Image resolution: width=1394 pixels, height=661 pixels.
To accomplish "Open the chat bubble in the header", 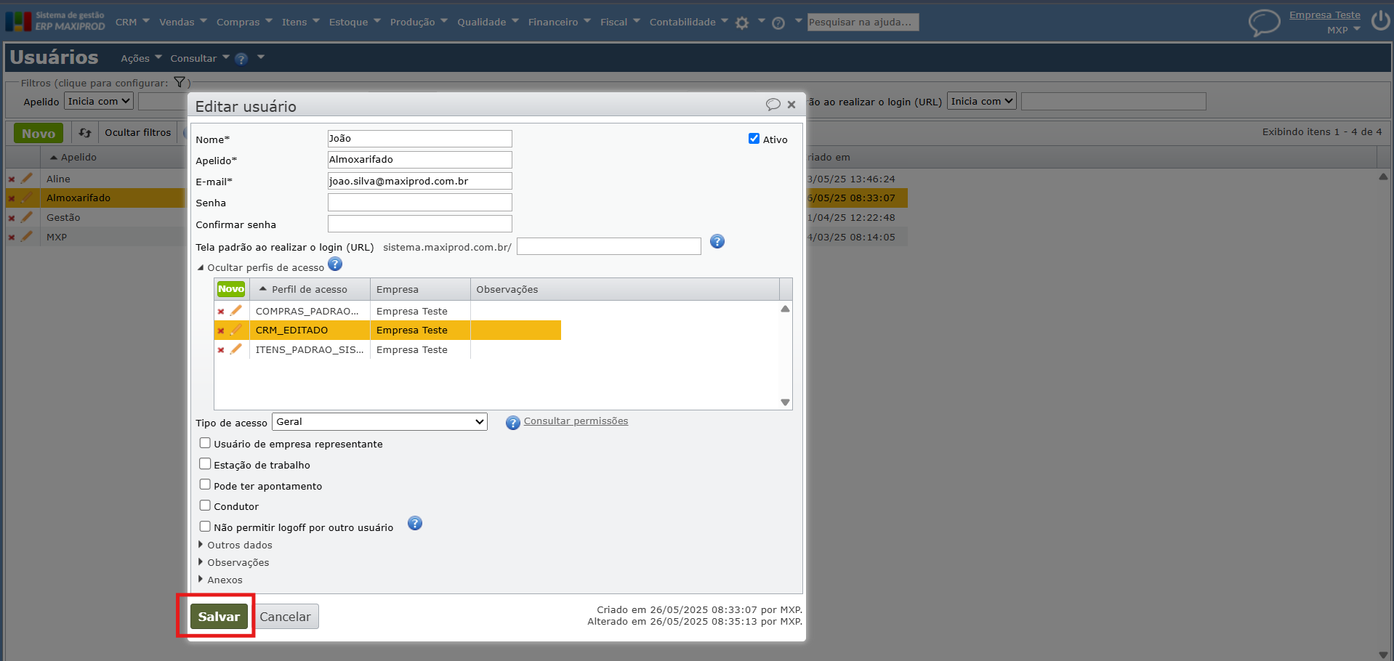I will pyautogui.click(x=1264, y=23).
